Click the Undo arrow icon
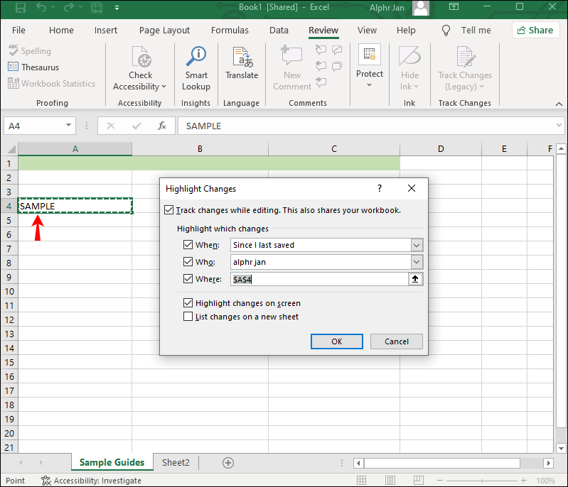Screen dimensions: 568x487 41,7
